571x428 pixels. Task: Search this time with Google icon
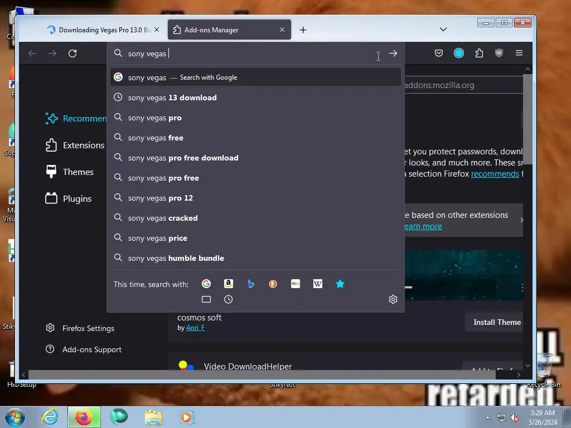click(x=206, y=284)
